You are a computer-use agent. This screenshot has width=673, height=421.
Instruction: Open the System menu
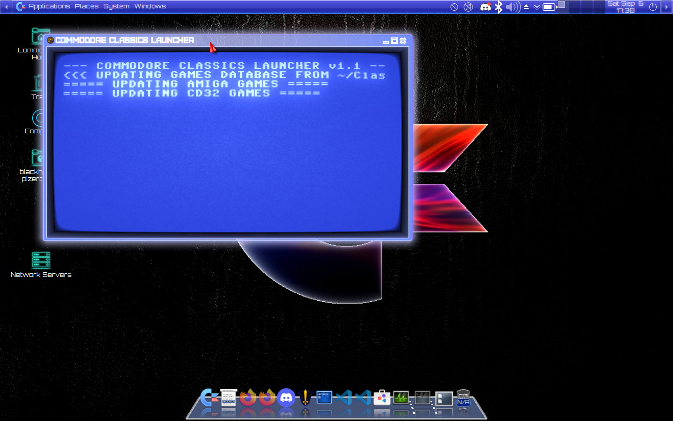[116, 6]
